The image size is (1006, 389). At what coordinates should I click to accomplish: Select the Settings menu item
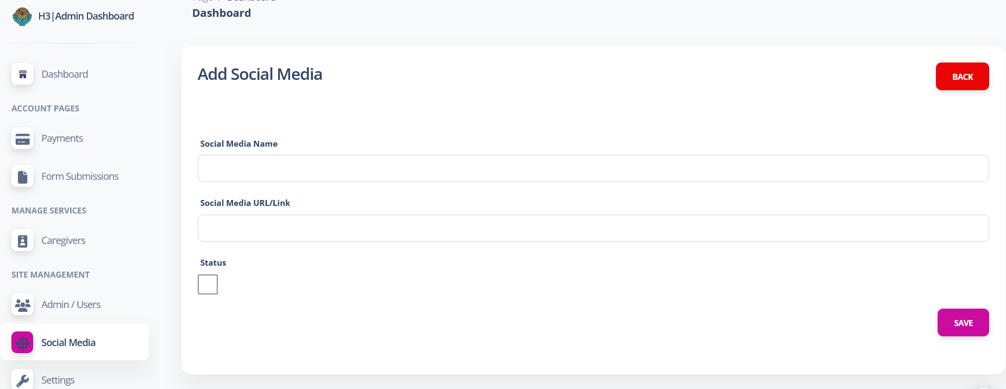(x=58, y=380)
